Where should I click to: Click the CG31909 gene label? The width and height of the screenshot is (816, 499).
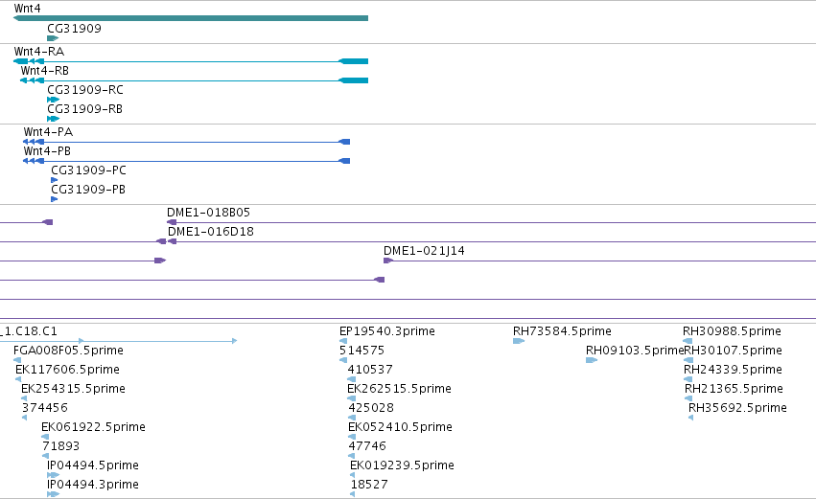click(74, 29)
